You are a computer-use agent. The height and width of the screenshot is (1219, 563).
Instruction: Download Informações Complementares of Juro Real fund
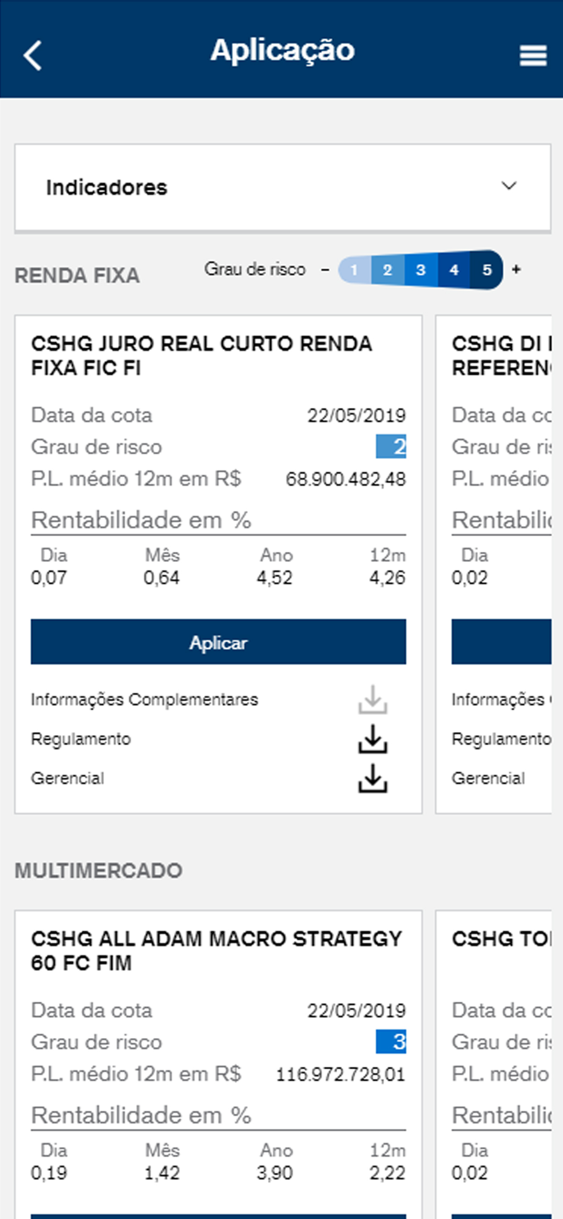click(x=372, y=700)
